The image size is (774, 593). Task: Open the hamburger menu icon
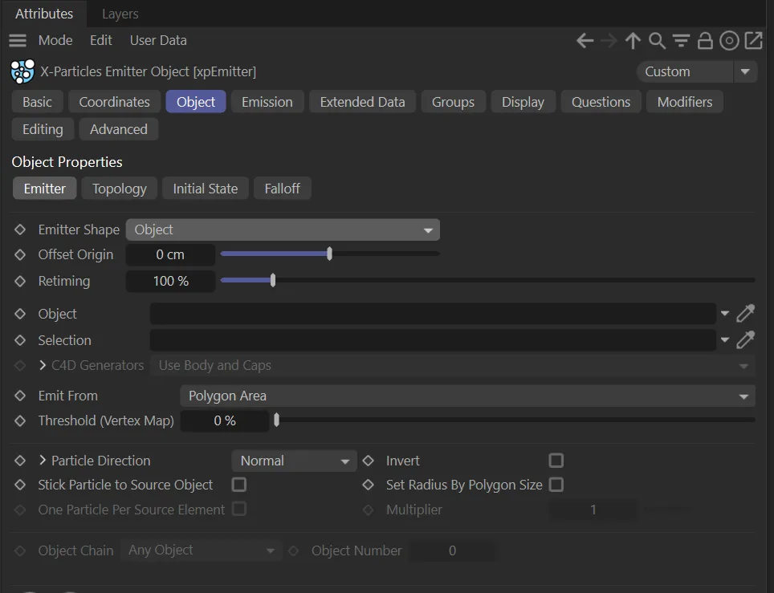click(18, 40)
